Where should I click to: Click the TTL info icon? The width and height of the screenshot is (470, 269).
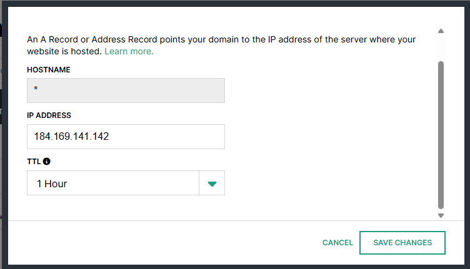point(46,161)
